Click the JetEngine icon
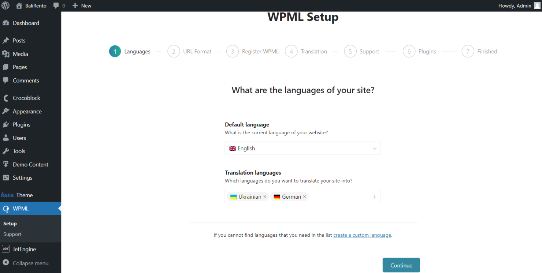This screenshot has height=273, width=542. coord(6,249)
